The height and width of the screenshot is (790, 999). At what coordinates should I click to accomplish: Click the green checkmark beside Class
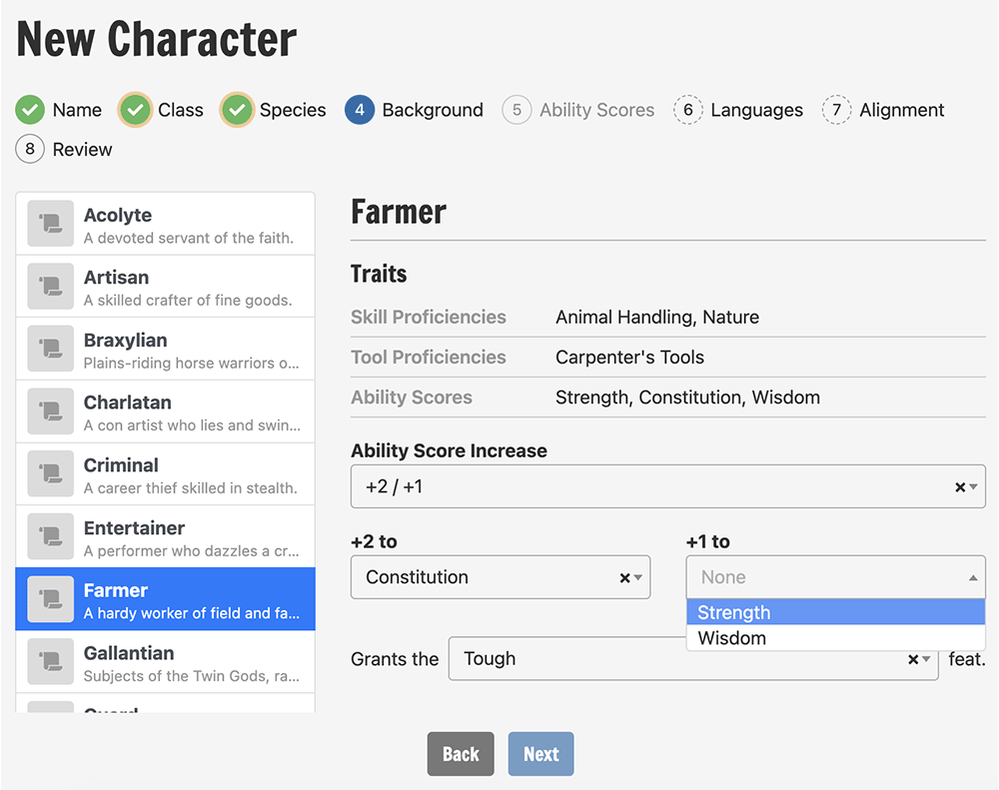(x=135, y=110)
